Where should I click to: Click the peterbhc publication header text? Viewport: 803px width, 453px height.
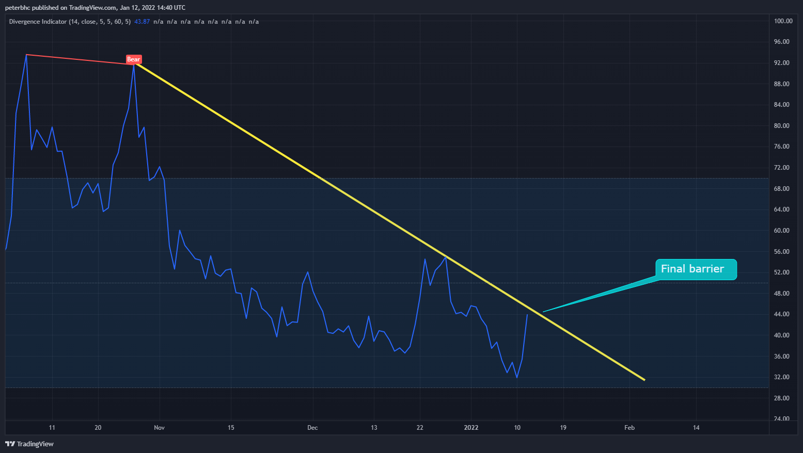pos(95,8)
